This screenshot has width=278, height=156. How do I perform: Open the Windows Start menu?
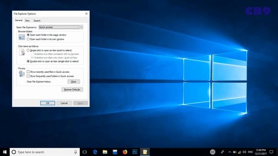tap(5, 152)
